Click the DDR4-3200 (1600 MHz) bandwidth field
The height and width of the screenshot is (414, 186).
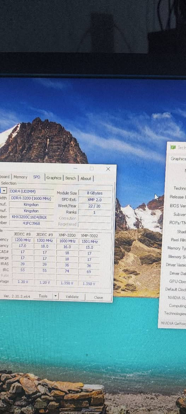(31, 198)
